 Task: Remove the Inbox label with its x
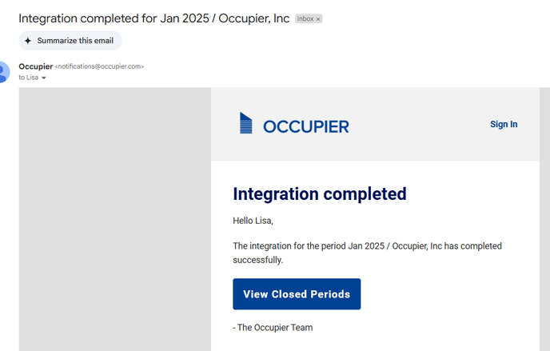tap(318, 19)
